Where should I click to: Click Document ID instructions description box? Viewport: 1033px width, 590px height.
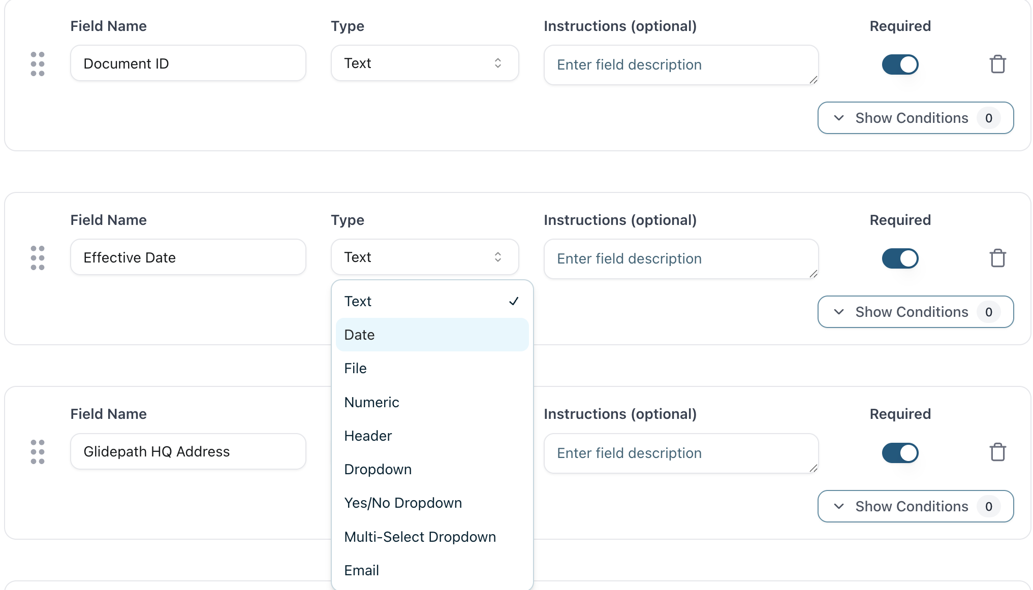pyautogui.click(x=680, y=65)
